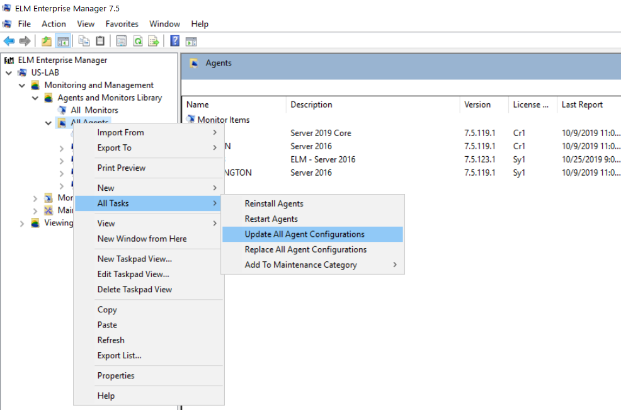
Task: Open the Export To submenu
Action: pyautogui.click(x=149, y=148)
